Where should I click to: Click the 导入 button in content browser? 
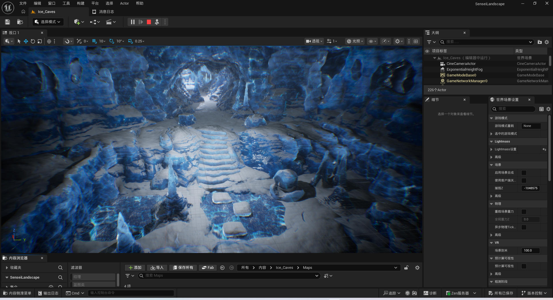157,268
